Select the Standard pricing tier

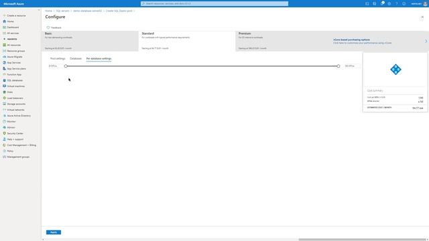187,41
